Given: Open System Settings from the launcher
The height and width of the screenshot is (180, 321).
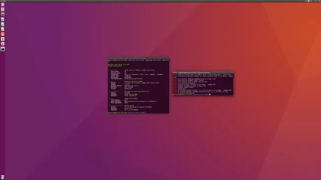Looking at the screenshot, I should 2,44.
